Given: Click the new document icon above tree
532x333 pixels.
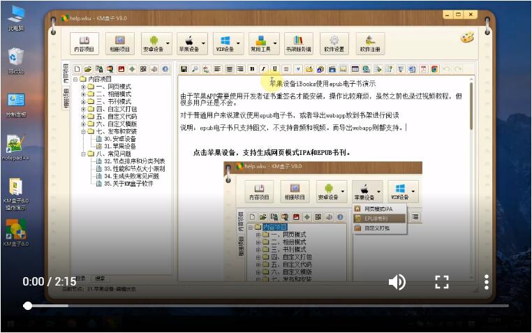Looking at the screenshot, I should coord(77,69).
